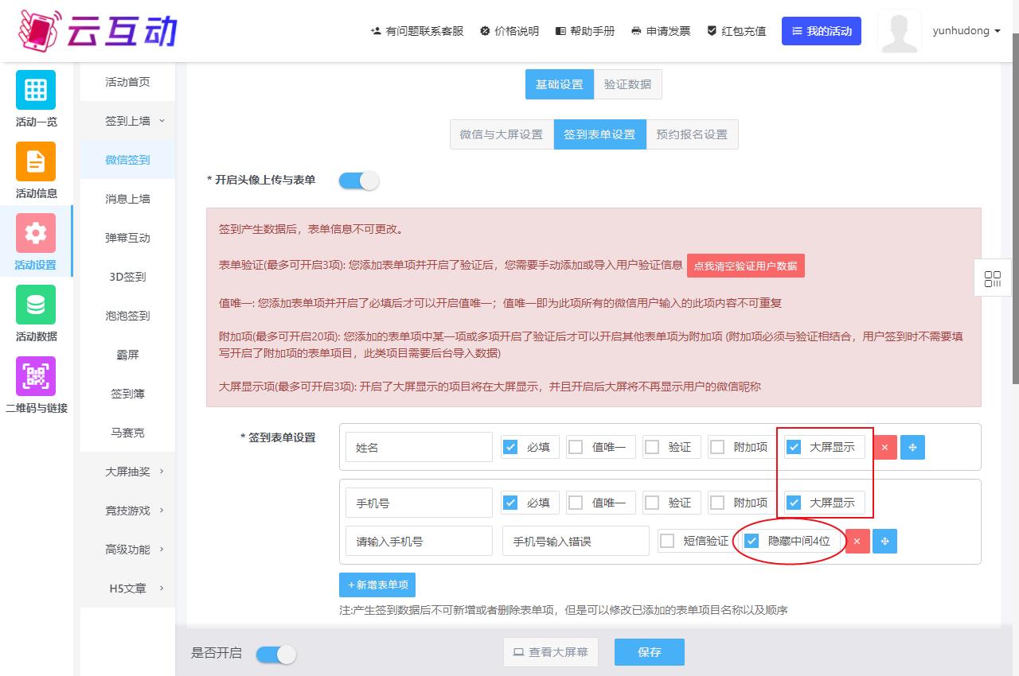Click the move handle icon on 手机号 row
The height and width of the screenshot is (676, 1019).
884,542
